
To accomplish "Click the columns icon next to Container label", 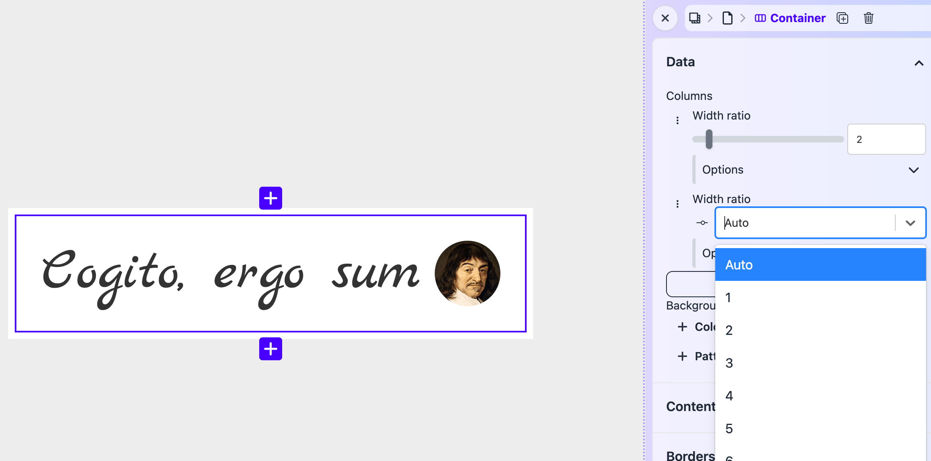I will tap(761, 18).
